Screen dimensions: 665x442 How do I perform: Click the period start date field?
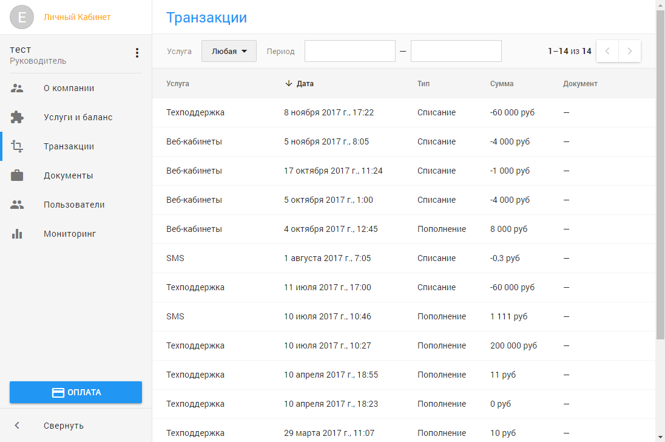click(349, 51)
